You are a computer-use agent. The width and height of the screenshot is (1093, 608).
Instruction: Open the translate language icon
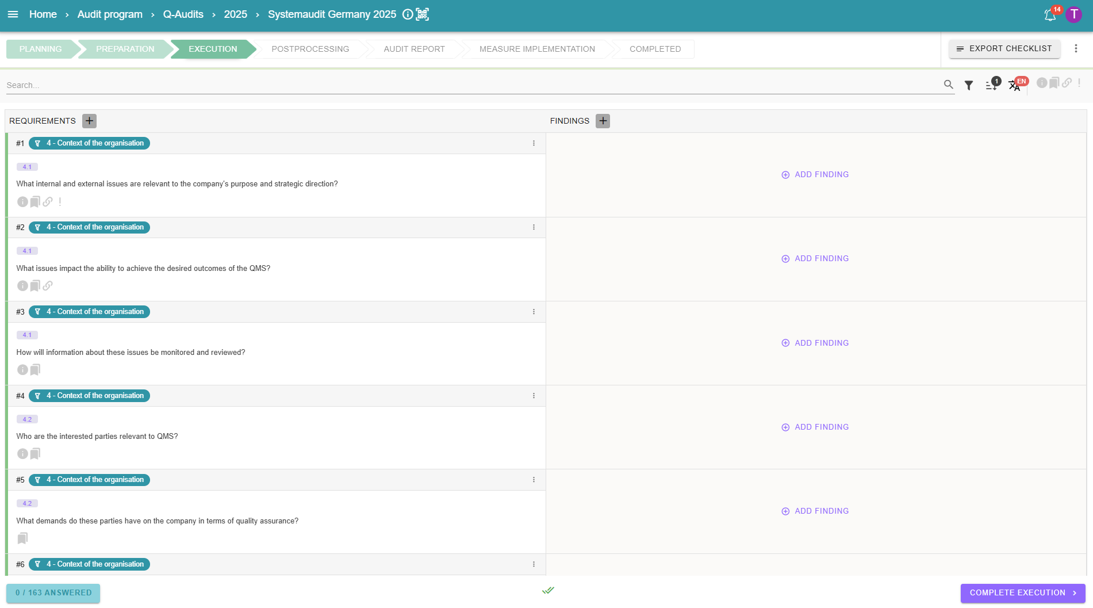[1015, 85]
